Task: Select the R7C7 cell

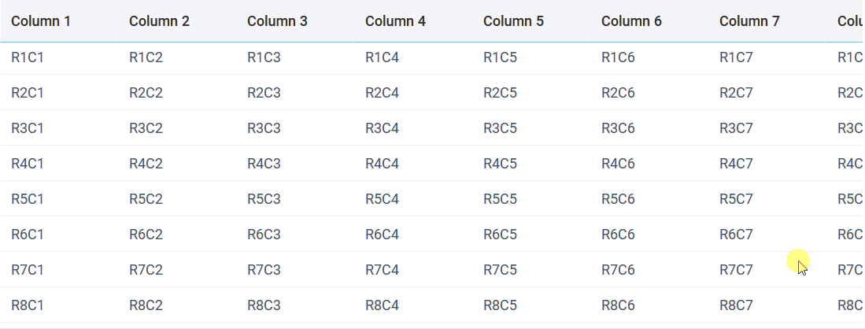Action: click(736, 269)
